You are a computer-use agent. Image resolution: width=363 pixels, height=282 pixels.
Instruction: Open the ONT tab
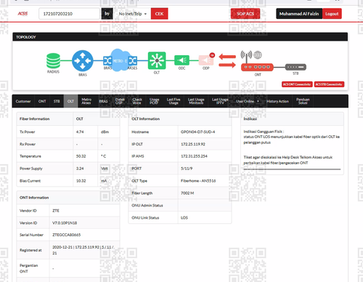42,101
